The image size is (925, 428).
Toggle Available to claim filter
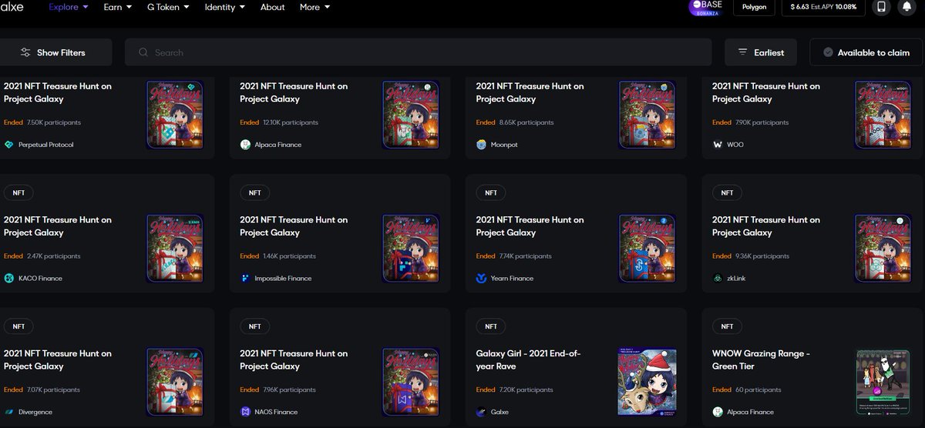pos(867,52)
